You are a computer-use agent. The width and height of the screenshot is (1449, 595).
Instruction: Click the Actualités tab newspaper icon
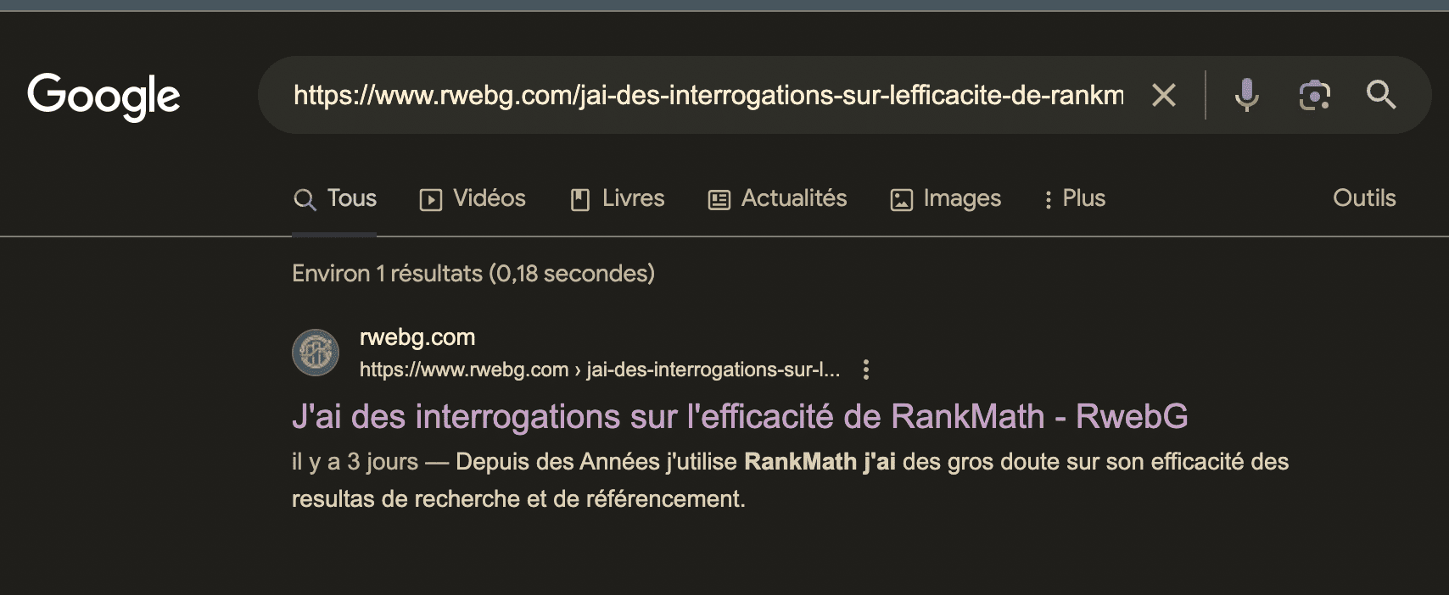click(x=719, y=199)
